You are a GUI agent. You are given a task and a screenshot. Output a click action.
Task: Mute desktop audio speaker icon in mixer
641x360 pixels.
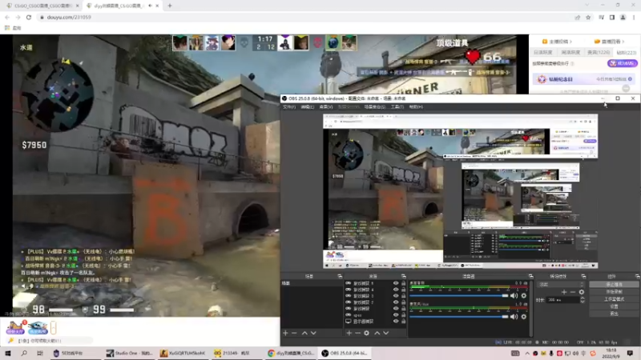pos(514,295)
